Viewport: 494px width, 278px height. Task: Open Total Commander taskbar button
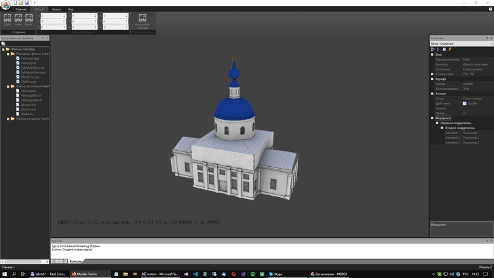pos(48,274)
